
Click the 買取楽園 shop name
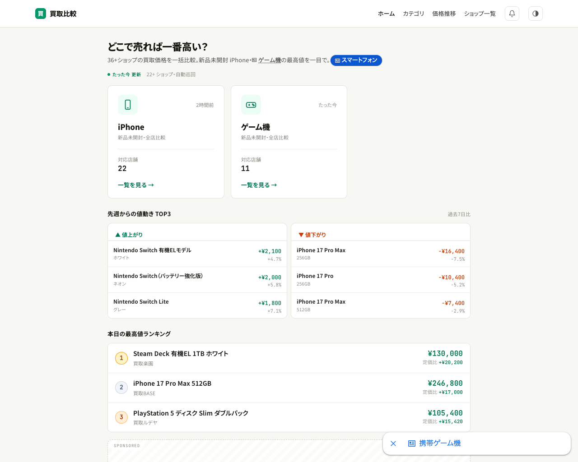click(x=143, y=364)
